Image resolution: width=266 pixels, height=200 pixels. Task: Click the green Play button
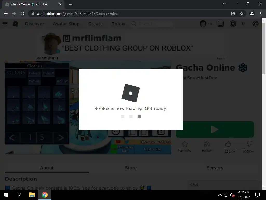click(x=215, y=129)
